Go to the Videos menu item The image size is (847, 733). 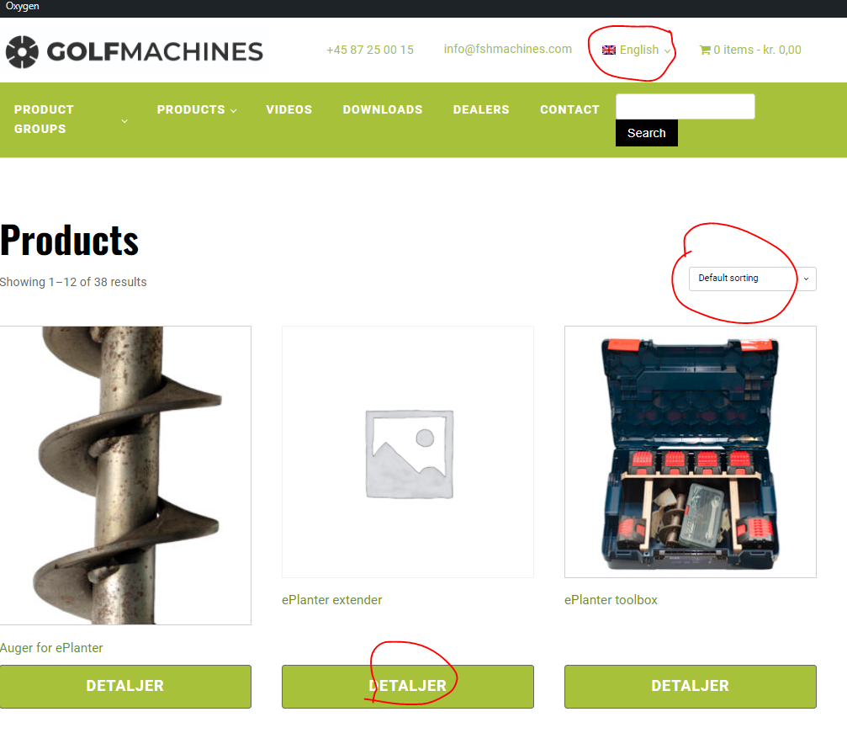point(289,109)
